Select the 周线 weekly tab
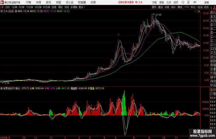 (x=60, y=7)
